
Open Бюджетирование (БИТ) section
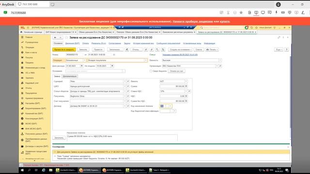click(35, 108)
